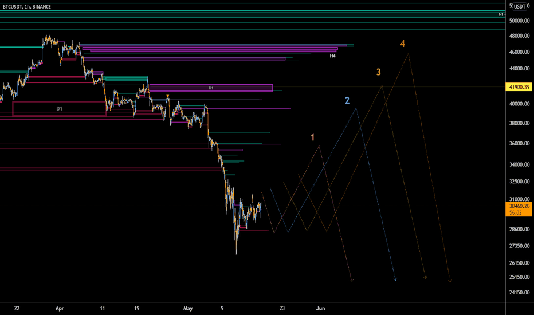Click the 40000.00 price axis label
Viewport: 534px width, 315px height.
click(x=519, y=104)
